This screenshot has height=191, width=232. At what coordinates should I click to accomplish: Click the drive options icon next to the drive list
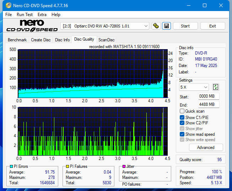point(156,26)
